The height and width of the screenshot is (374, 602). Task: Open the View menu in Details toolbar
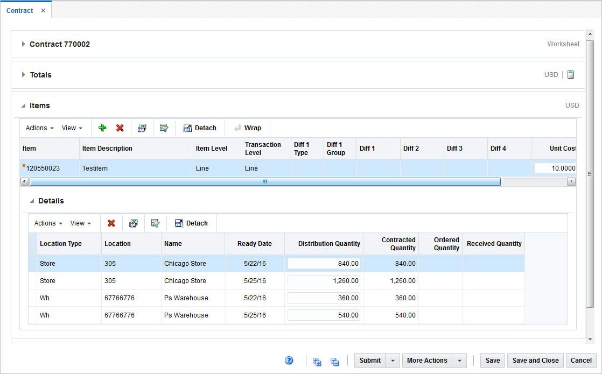[x=80, y=223]
